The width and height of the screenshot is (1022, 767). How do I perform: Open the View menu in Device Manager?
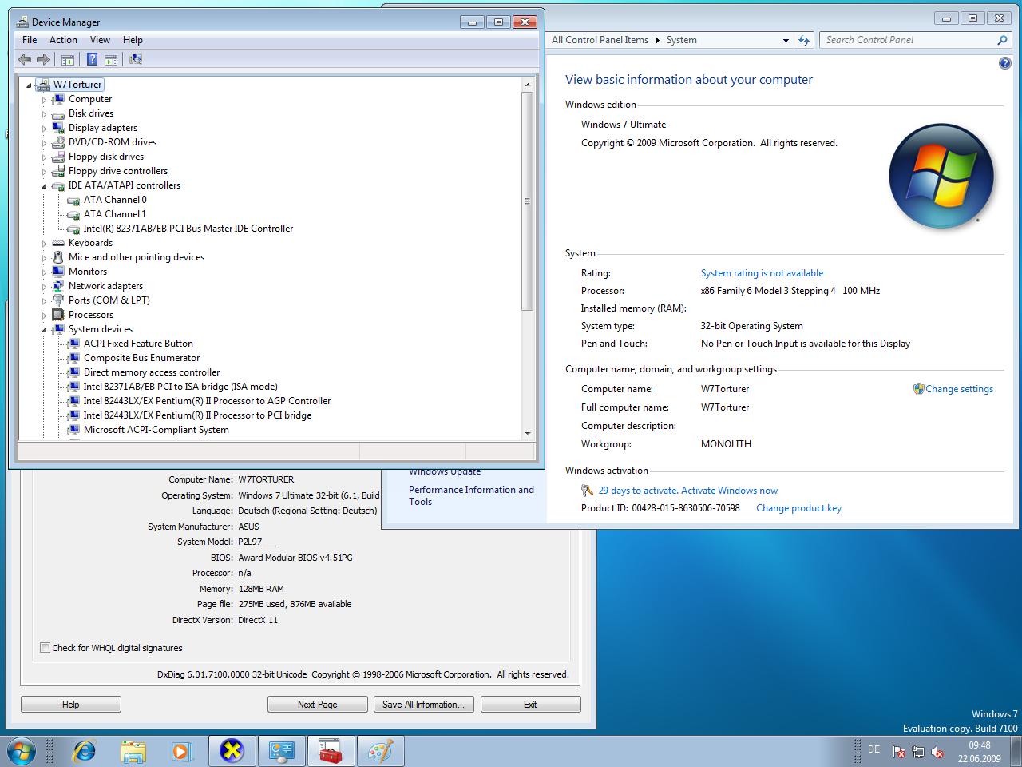(x=100, y=40)
